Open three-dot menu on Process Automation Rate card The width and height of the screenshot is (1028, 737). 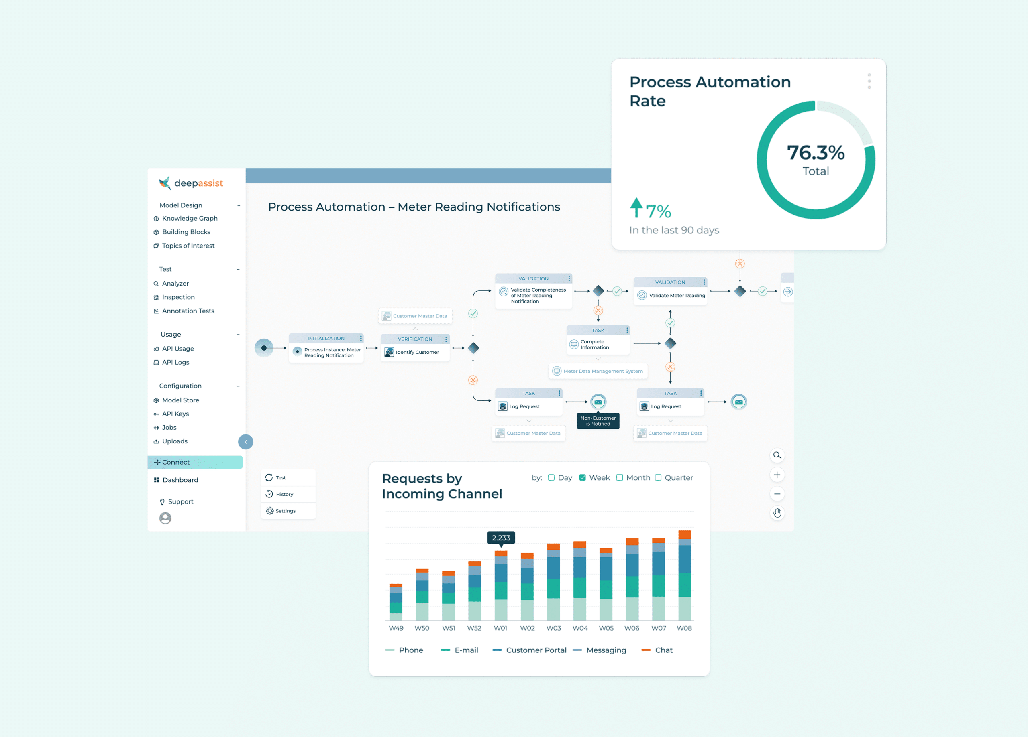tap(869, 81)
